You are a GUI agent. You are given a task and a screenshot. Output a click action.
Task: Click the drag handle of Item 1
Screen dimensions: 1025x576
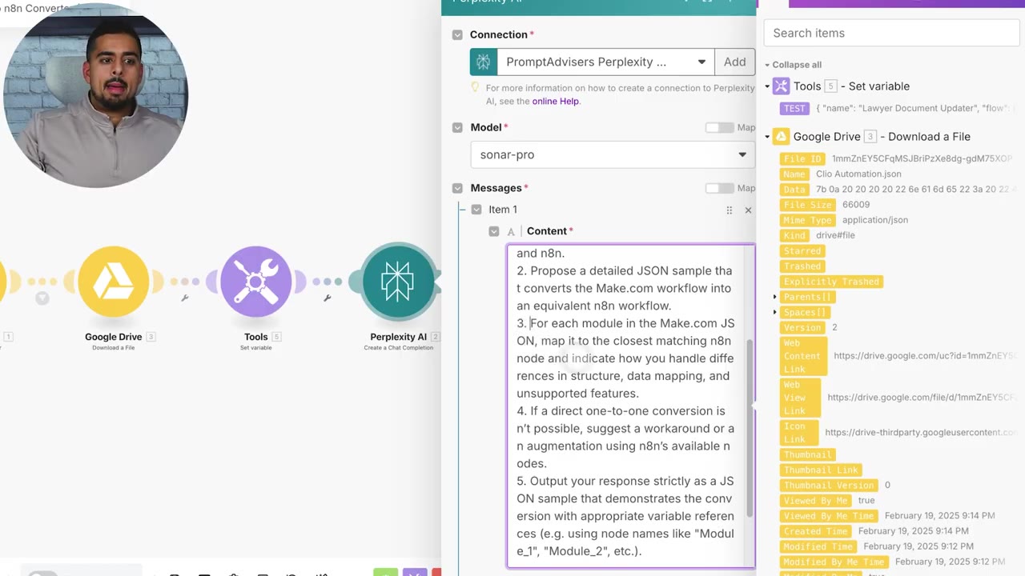[729, 210]
